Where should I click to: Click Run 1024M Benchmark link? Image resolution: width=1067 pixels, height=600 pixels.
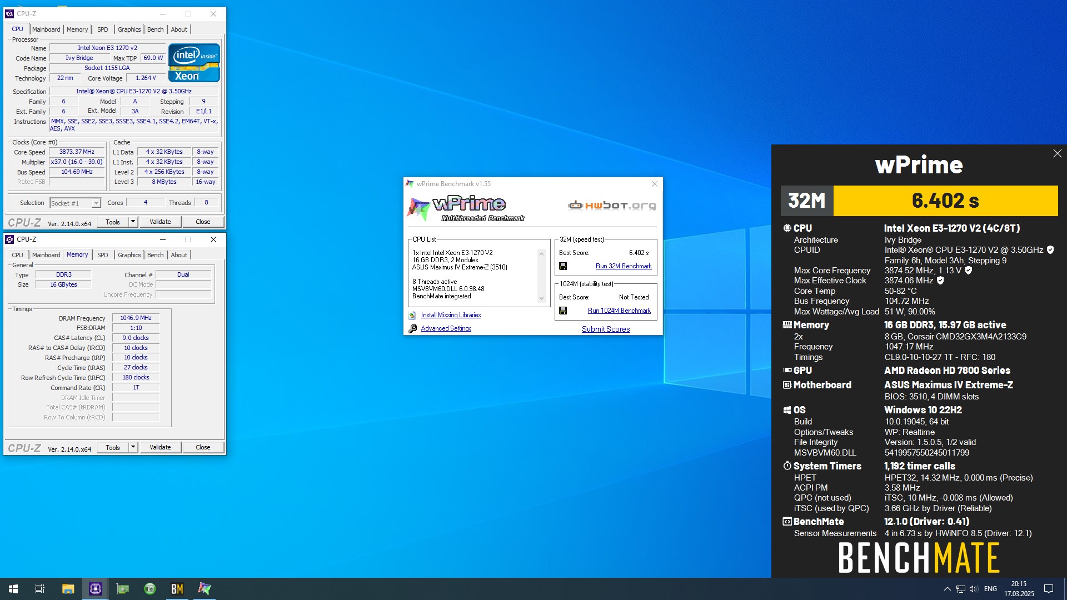point(619,311)
